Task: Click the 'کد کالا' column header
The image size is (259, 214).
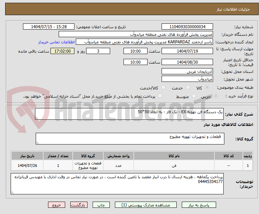Action: click(228, 156)
